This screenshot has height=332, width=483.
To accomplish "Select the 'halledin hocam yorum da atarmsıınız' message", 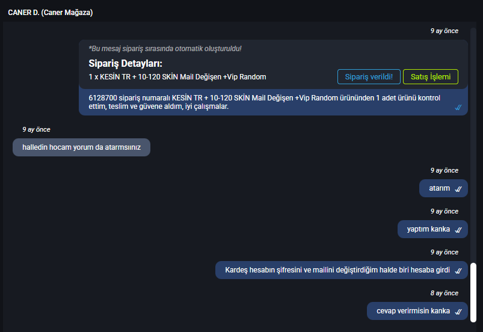I will [81, 147].
